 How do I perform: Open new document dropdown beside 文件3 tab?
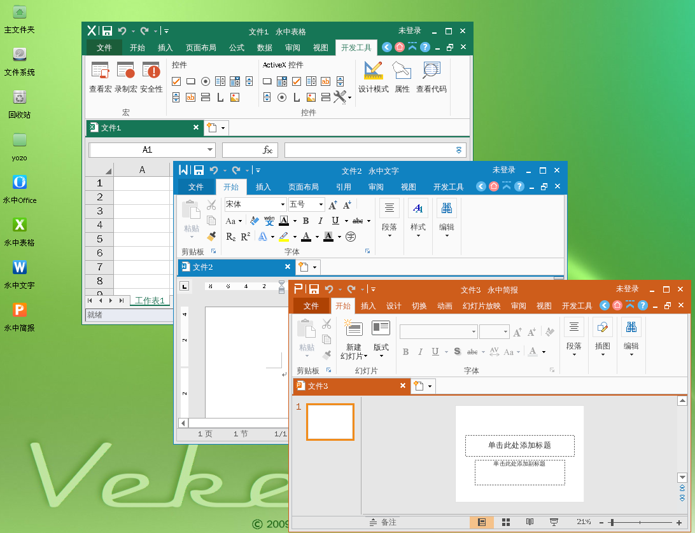pos(430,386)
